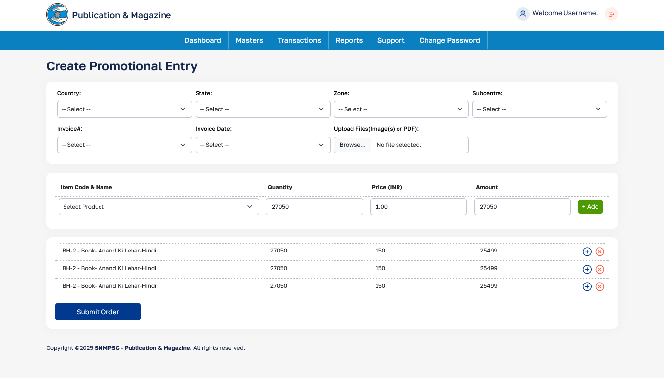Remove first item row with red X icon

click(599, 252)
